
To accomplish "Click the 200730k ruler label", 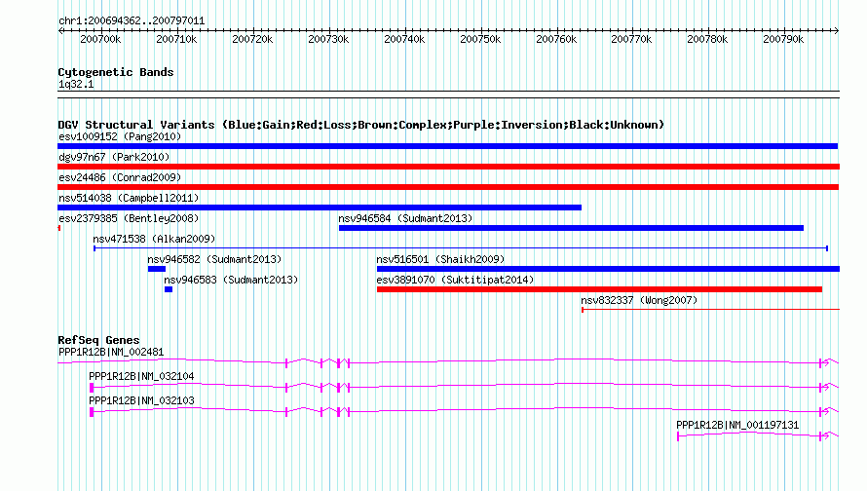I will coord(328,39).
